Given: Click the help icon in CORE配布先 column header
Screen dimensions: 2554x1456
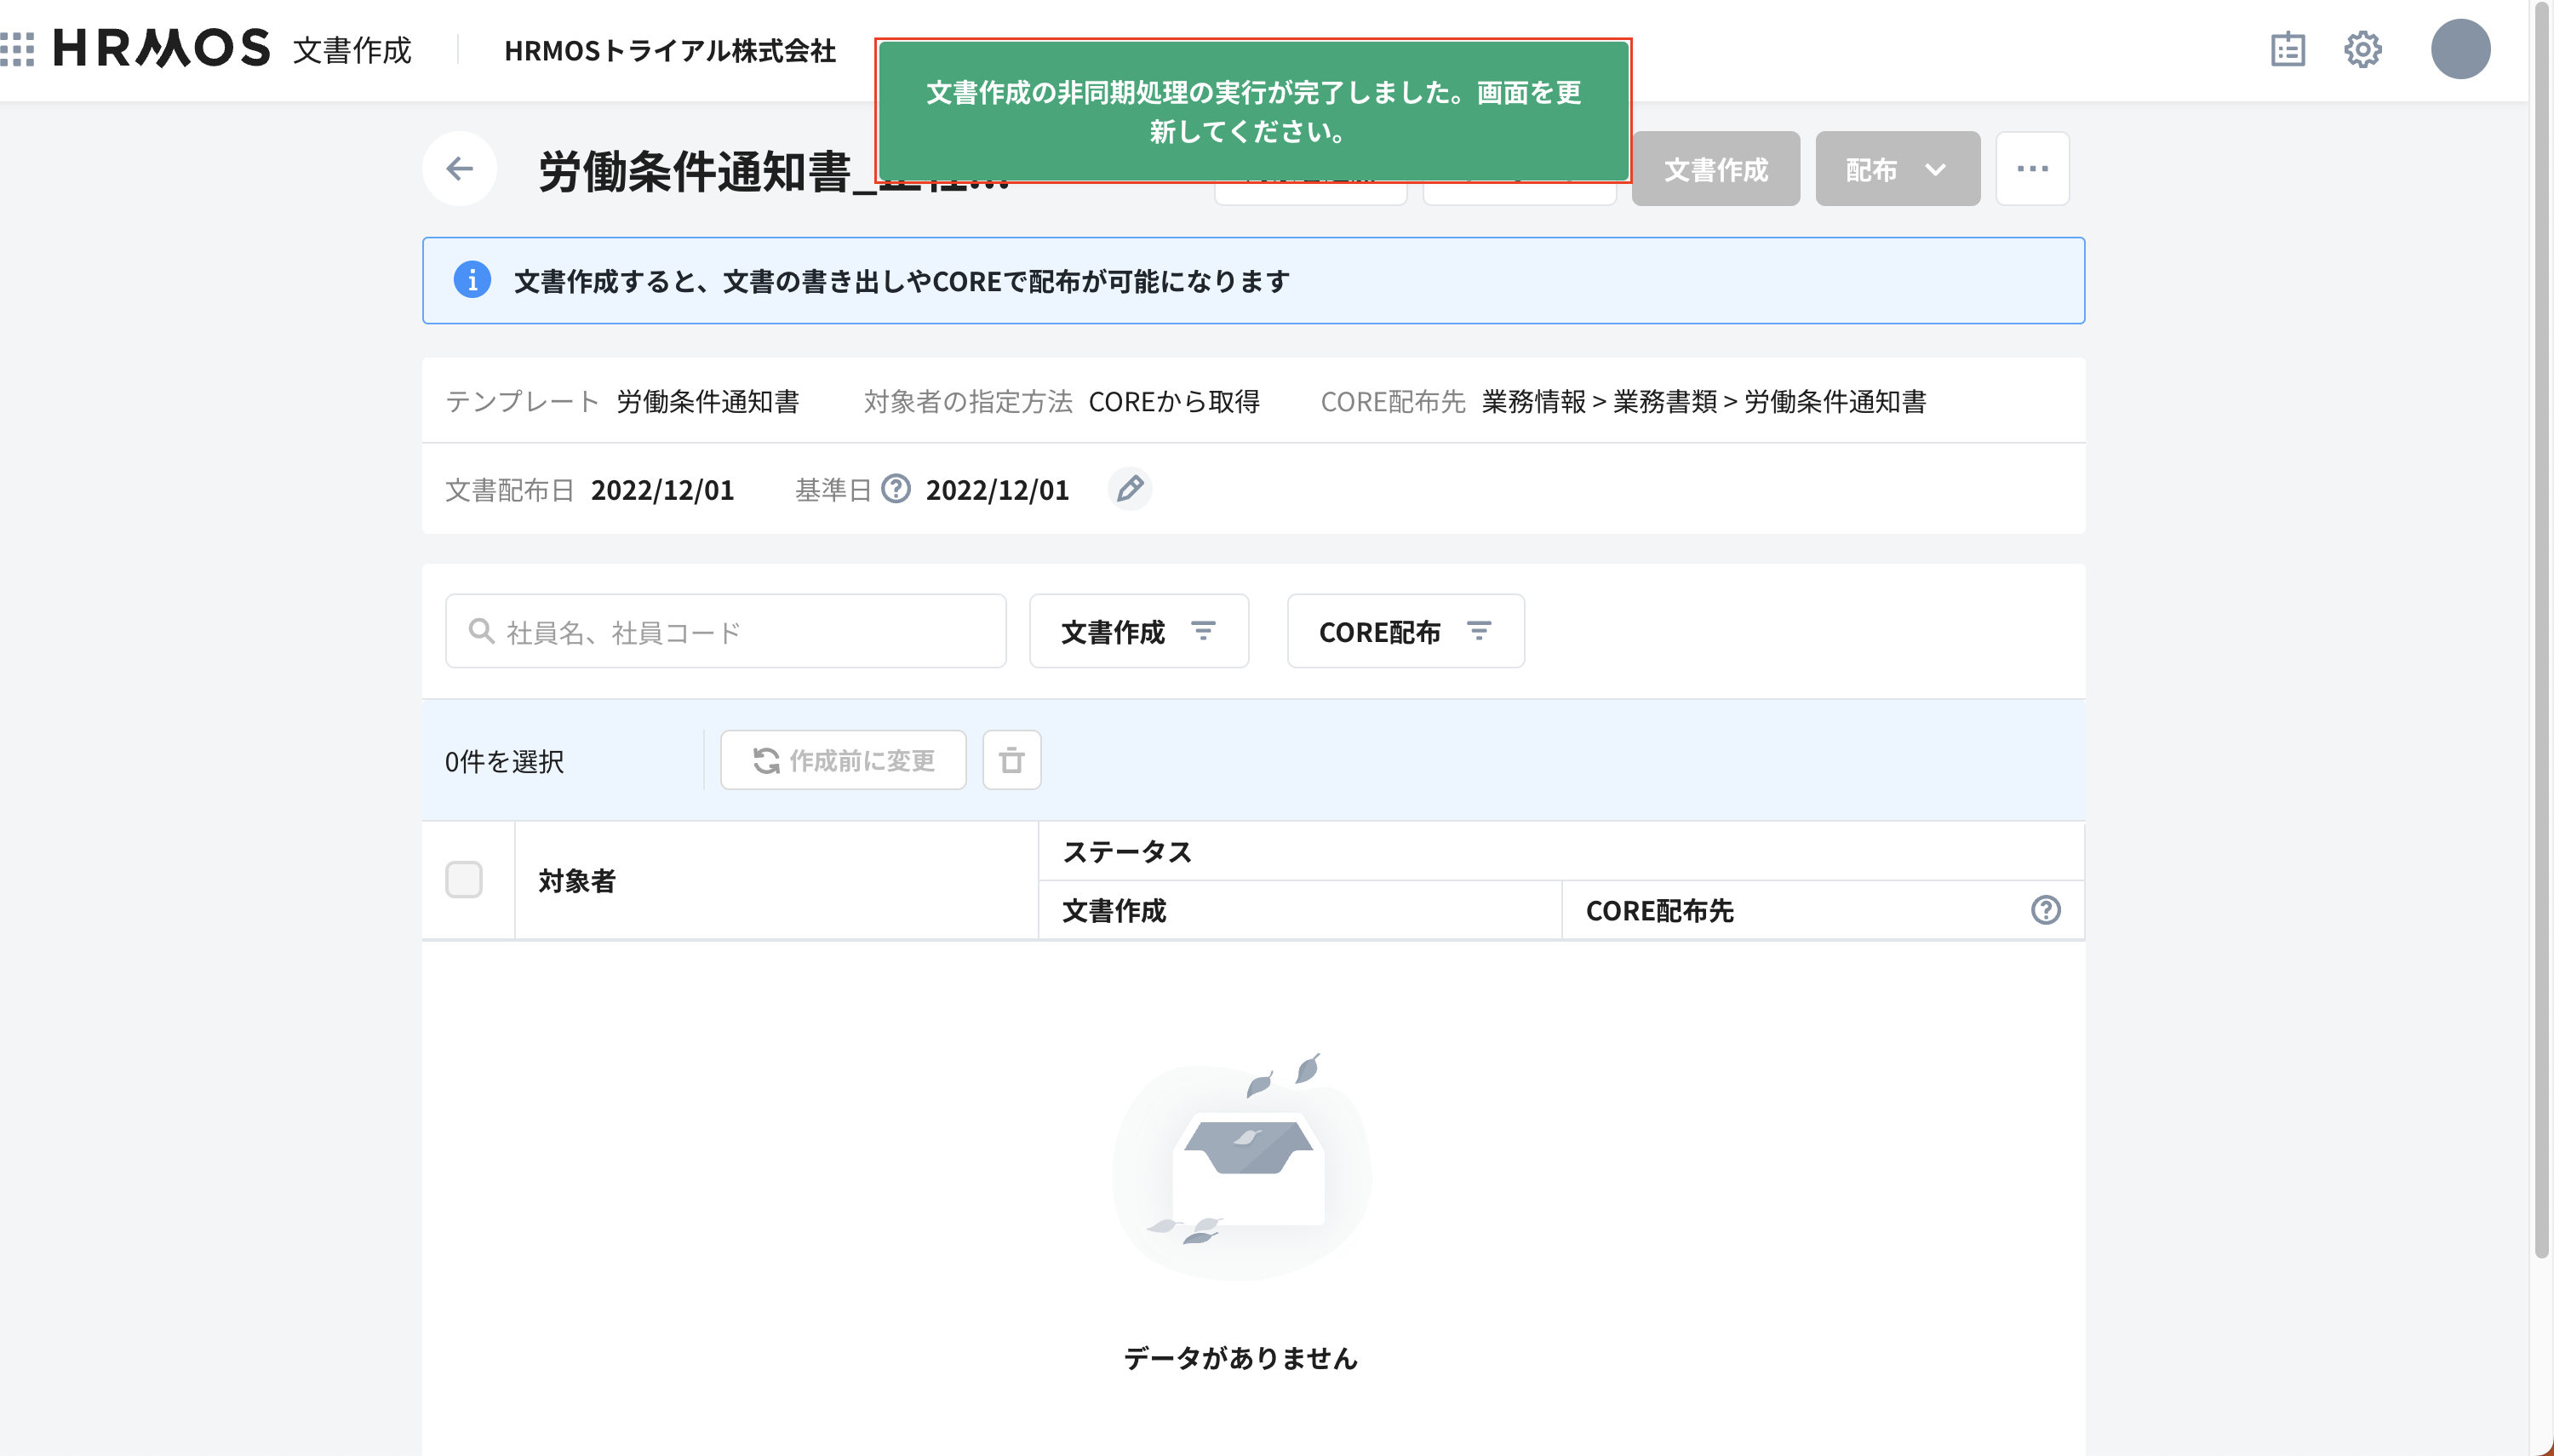Looking at the screenshot, I should pos(2045,910).
